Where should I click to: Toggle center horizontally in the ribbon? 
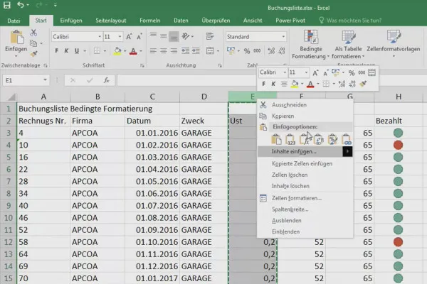click(x=164, y=51)
